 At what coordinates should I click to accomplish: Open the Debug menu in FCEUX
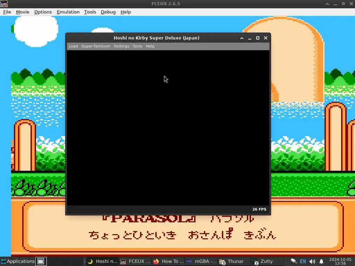point(108,12)
